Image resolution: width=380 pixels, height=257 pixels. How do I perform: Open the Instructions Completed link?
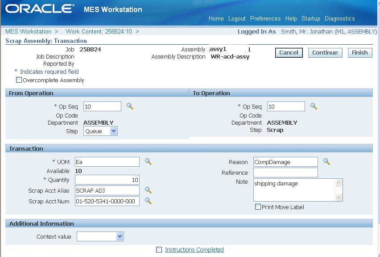(x=194, y=250)
